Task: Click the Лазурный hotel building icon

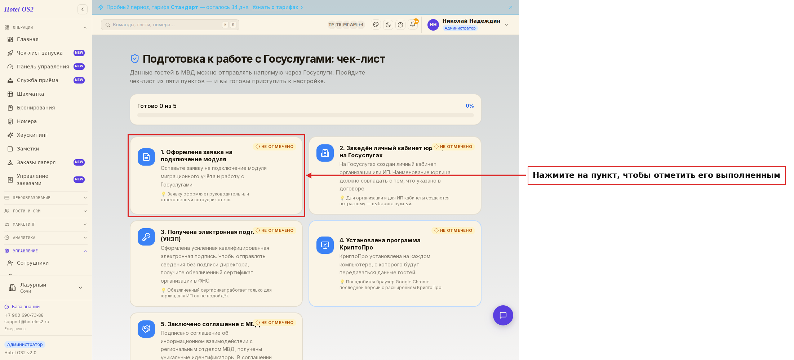Action: [x=12, y=288]
